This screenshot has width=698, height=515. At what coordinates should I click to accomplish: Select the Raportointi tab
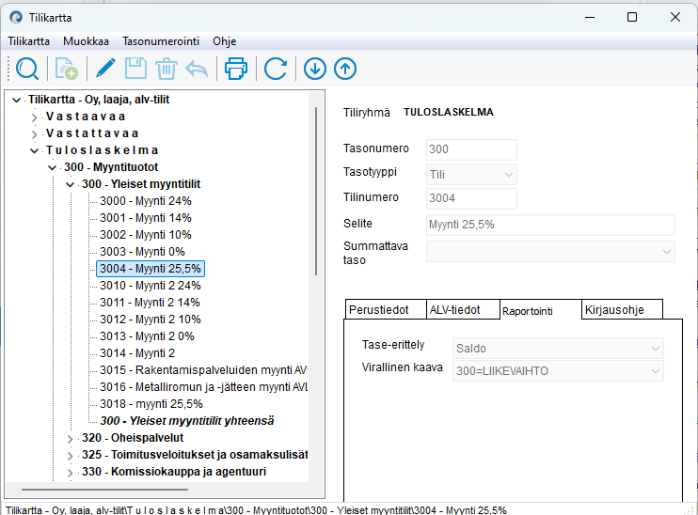coord(540,310)
